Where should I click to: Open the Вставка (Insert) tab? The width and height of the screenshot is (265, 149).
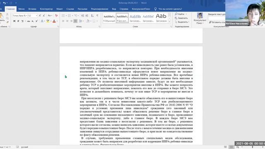[x=32, y=9]
